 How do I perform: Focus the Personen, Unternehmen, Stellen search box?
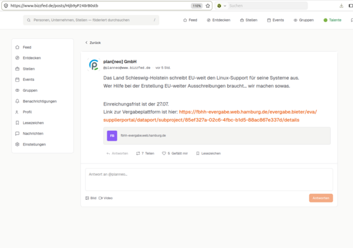point(91,20)
